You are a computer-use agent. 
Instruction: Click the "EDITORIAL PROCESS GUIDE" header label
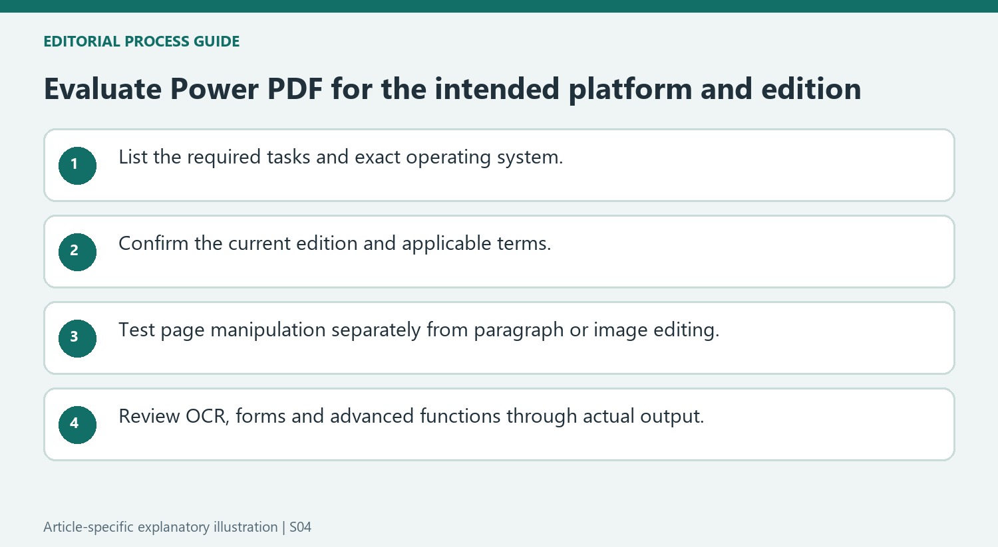tap(142, 41)
